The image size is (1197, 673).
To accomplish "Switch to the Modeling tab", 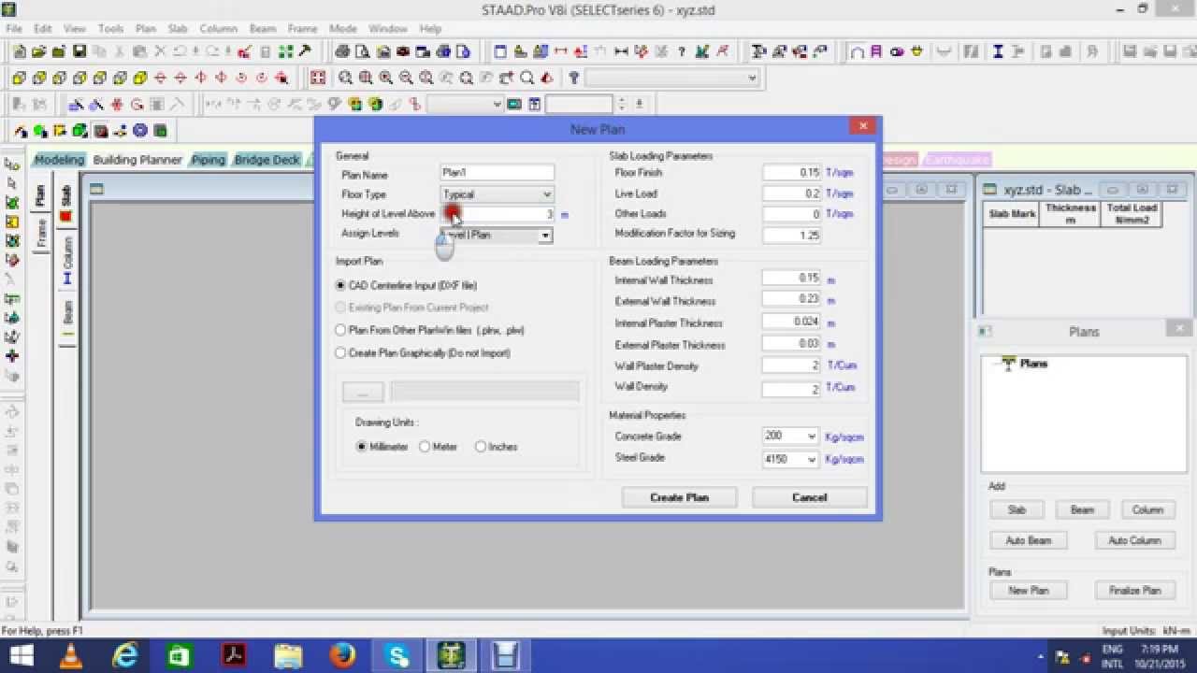I will (59, 160).
